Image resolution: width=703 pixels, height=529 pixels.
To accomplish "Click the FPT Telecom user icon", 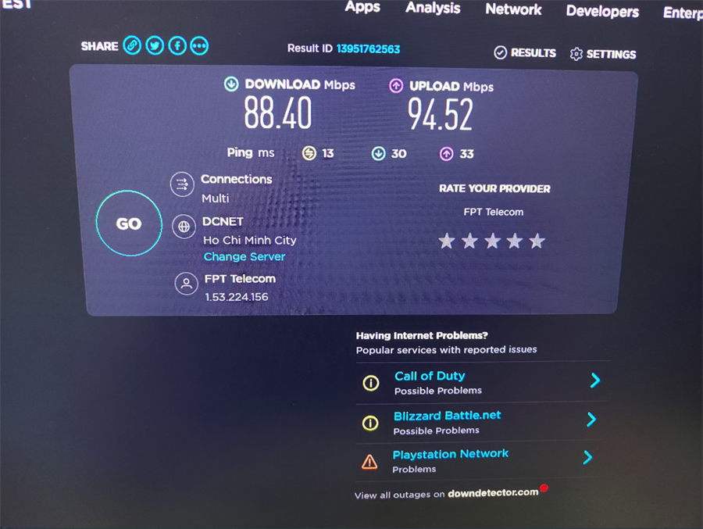I will (x=186, y=284).
